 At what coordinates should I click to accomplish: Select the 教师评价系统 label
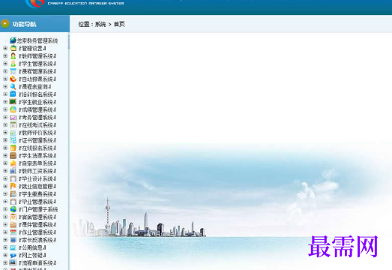pyautogui.click(x=37, y=133)
